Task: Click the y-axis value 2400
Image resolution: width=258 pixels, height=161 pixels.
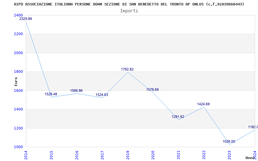Action: (x=18, y=15)
